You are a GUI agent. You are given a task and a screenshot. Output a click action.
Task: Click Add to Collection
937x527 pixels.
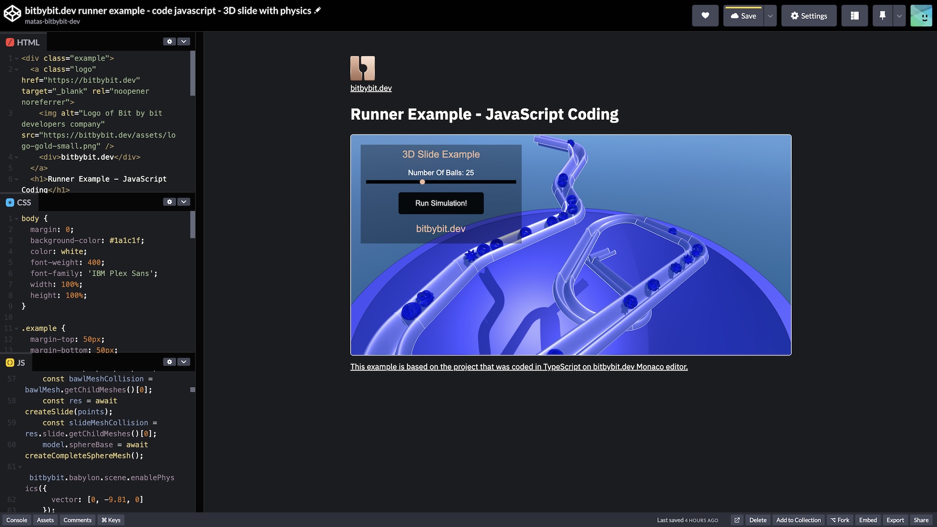[x=798, y=520]
